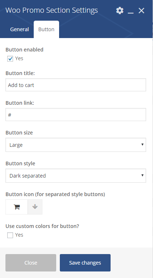Open the Button size dropdown showing Large

(x=76, y=145)
